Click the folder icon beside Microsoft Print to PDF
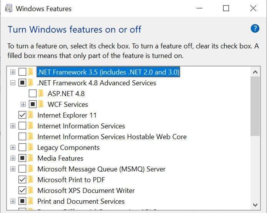The width and height of the screenshot is (267, 213). pyautogui.click(x=31, y=180)
